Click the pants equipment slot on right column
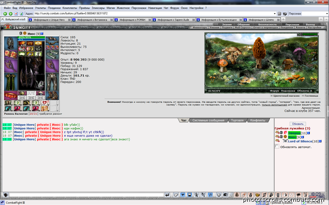The image size is (329, 205). (52, 81)
